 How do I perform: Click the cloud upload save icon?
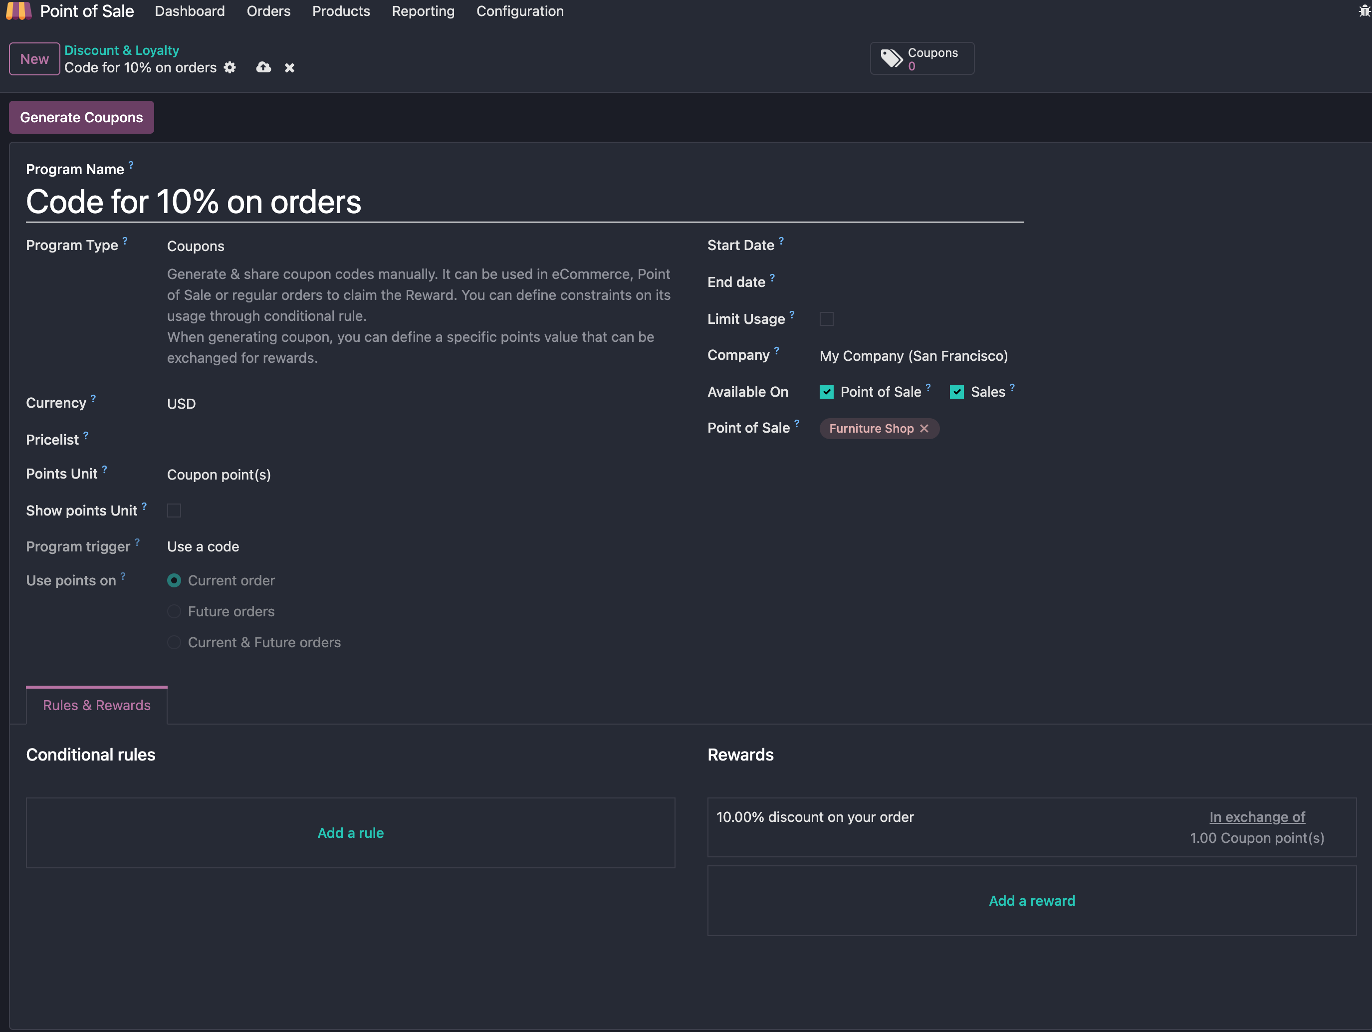(x=263, y=68)
